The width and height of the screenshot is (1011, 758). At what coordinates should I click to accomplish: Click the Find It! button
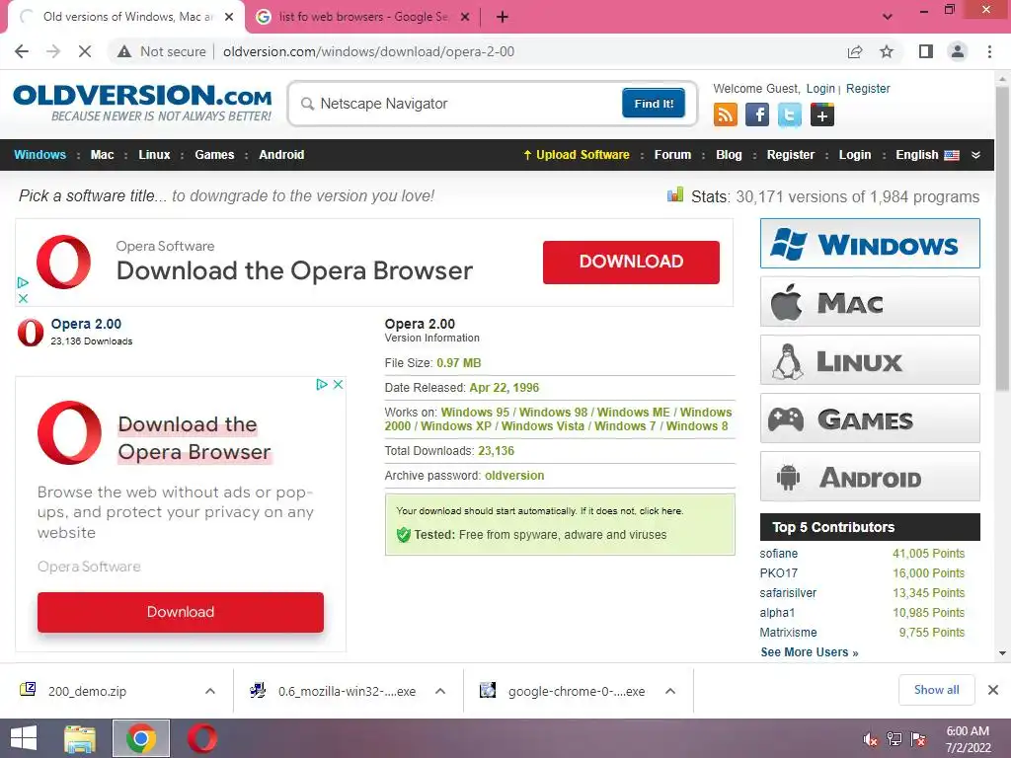click(654, 103)
